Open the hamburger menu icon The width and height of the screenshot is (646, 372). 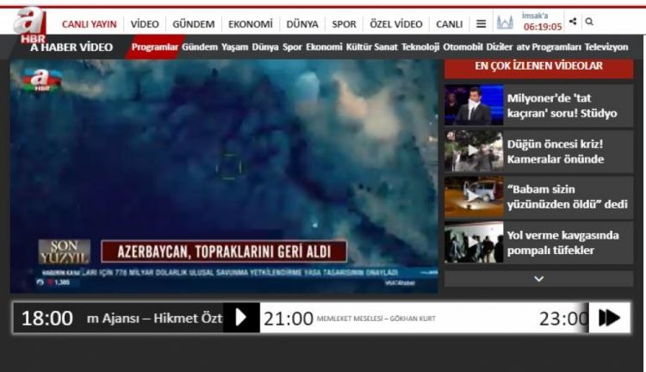(x=481, y=24)
